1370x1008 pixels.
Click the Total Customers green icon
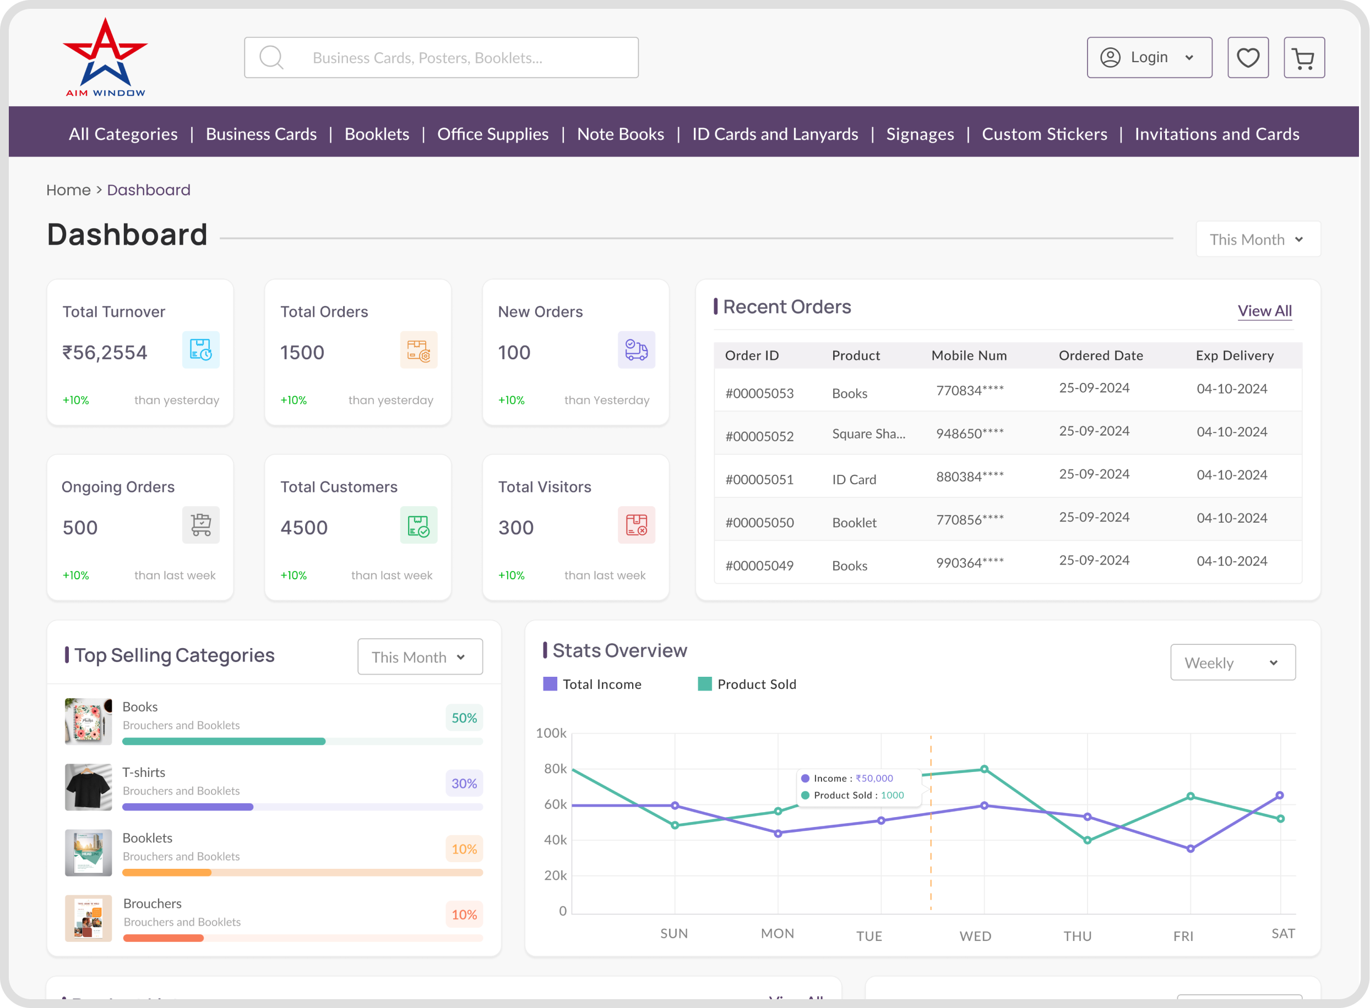tap(418, 525)
